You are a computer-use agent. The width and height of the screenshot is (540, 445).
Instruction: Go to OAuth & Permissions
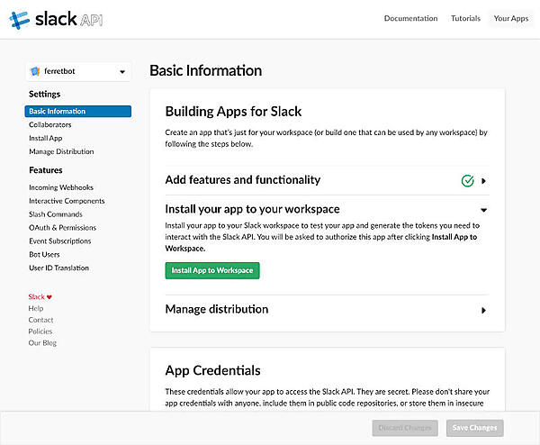point(62,228)
